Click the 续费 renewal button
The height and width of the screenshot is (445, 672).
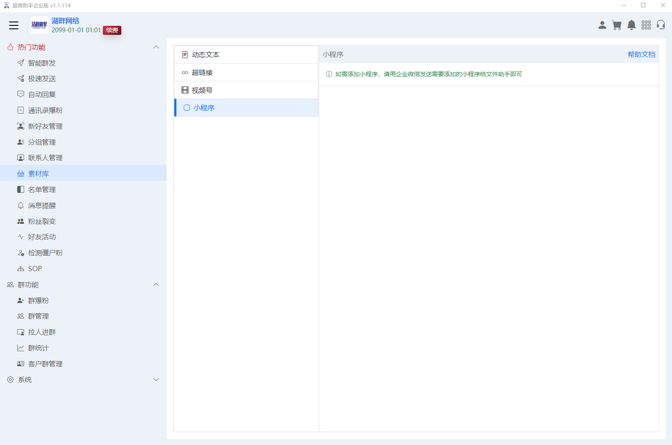[x=112, y=30]
